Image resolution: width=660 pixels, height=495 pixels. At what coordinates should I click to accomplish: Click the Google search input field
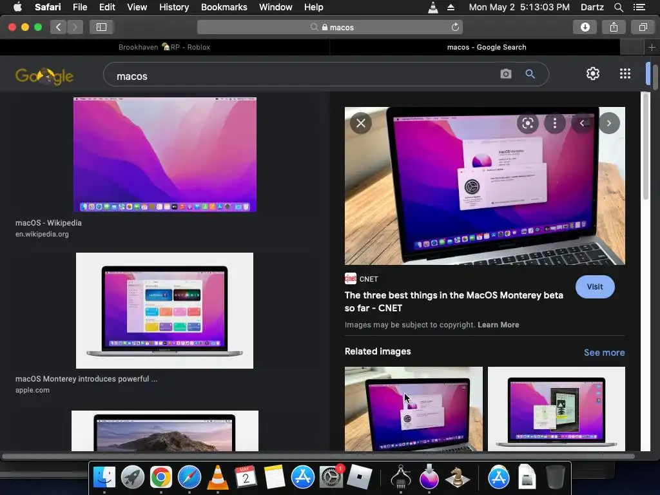(x=303, y=75)
